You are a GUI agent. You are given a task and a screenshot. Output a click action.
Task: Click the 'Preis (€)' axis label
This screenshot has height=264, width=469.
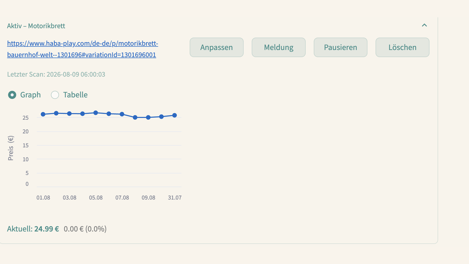tap(11, 148)
